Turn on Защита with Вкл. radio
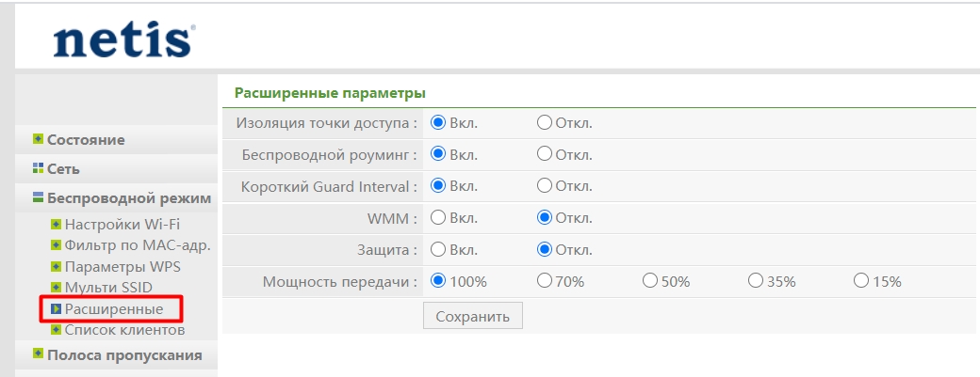Screen dimensions: 980x377 pos(437,250)
